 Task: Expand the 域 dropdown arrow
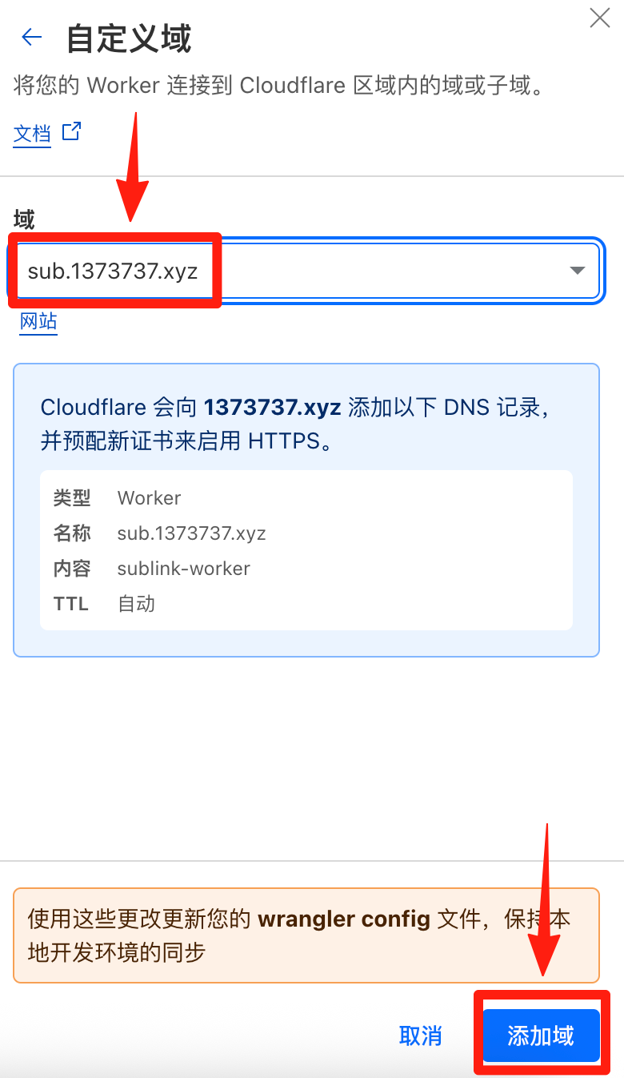pyautogui.click(x=577, y=271)
